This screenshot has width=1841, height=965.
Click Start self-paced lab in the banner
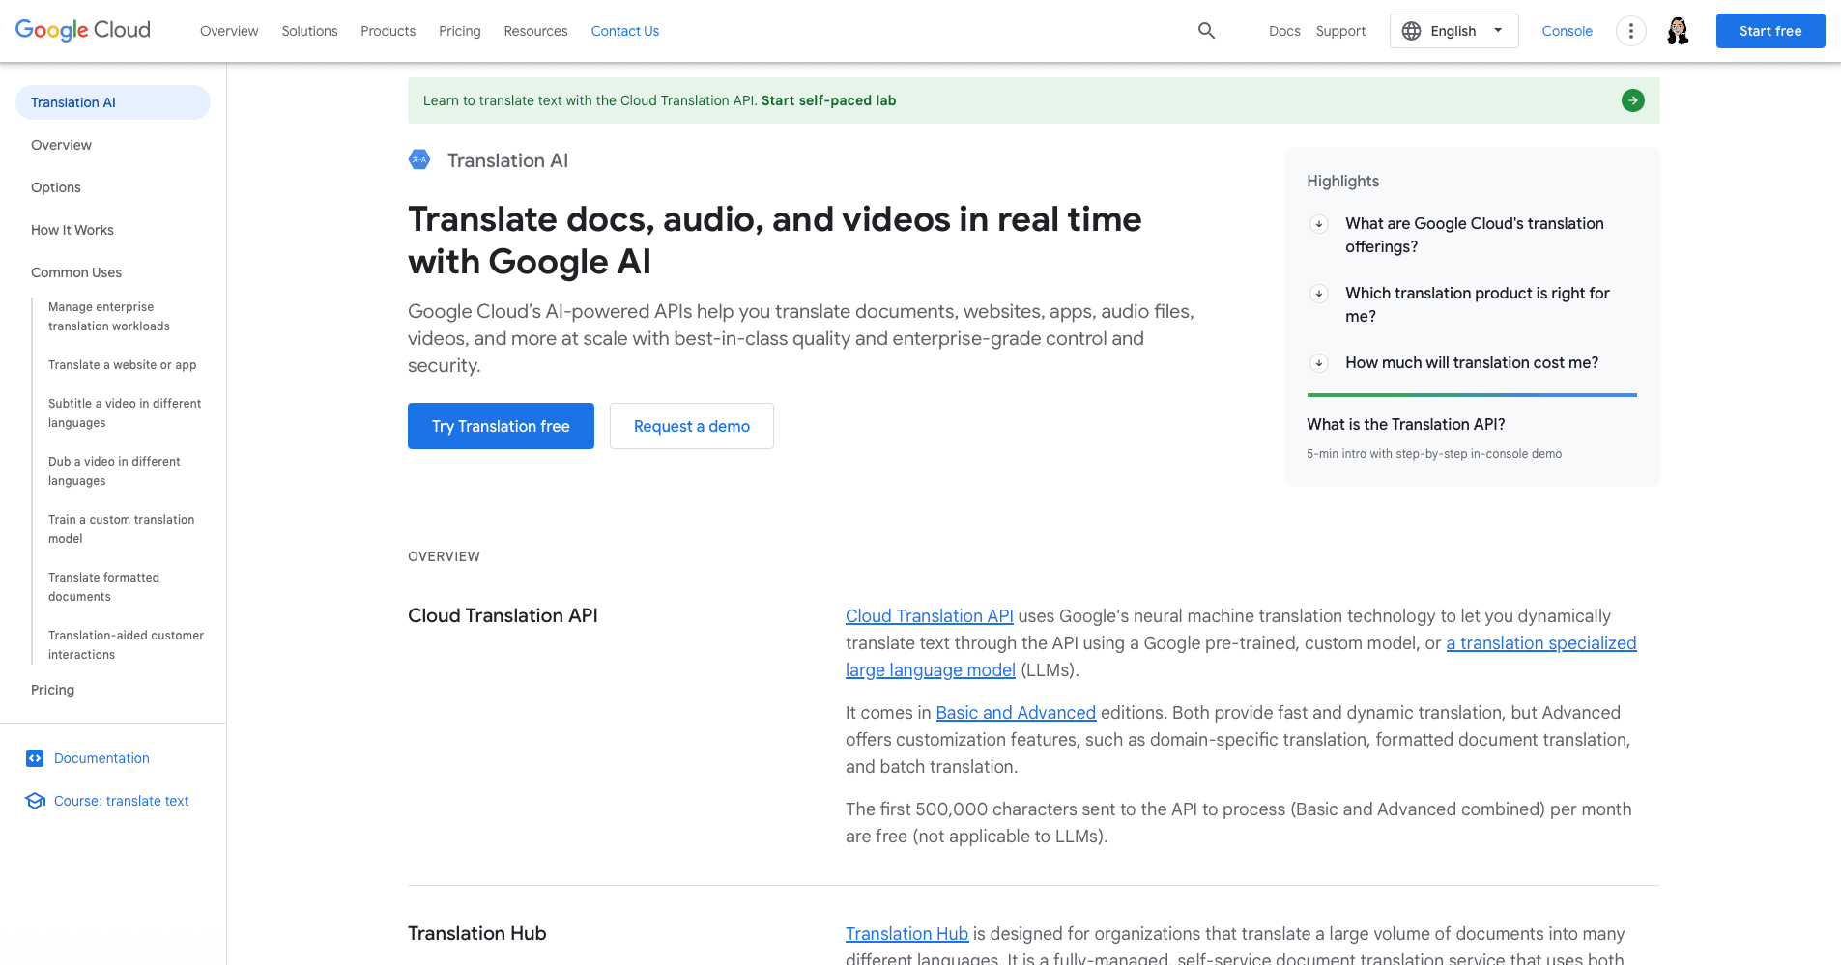(827, 100)
